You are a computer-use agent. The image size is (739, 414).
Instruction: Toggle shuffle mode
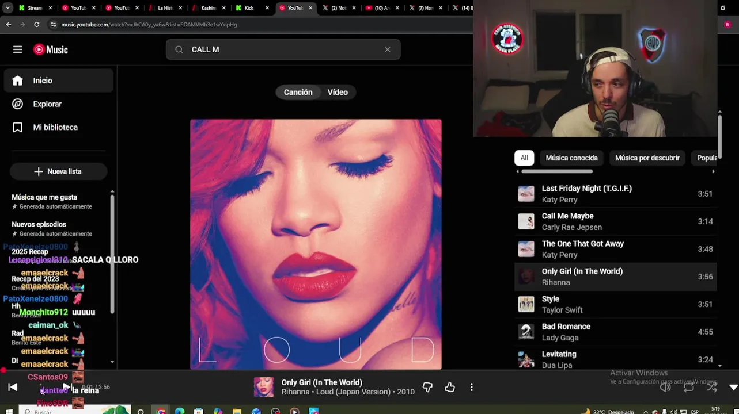(x=712, y=387)
